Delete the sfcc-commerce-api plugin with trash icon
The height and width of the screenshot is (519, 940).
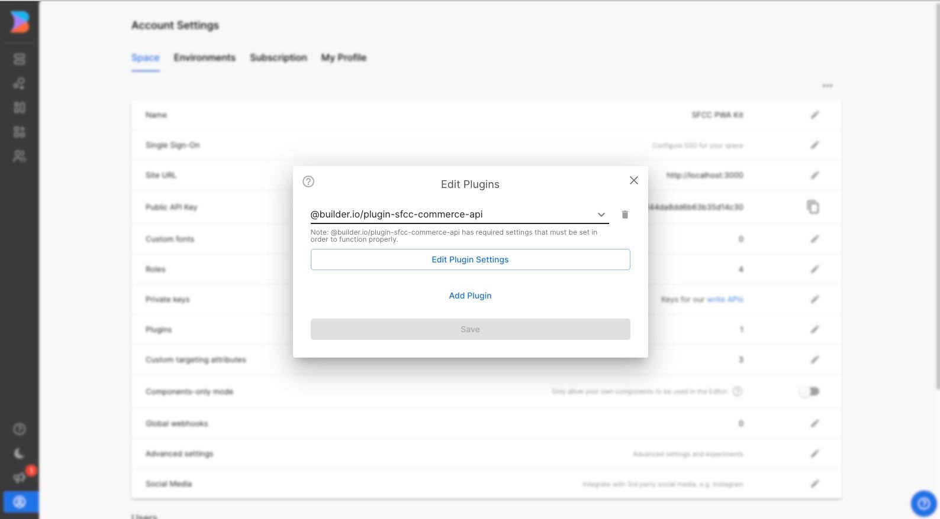[x=625, y=215]
